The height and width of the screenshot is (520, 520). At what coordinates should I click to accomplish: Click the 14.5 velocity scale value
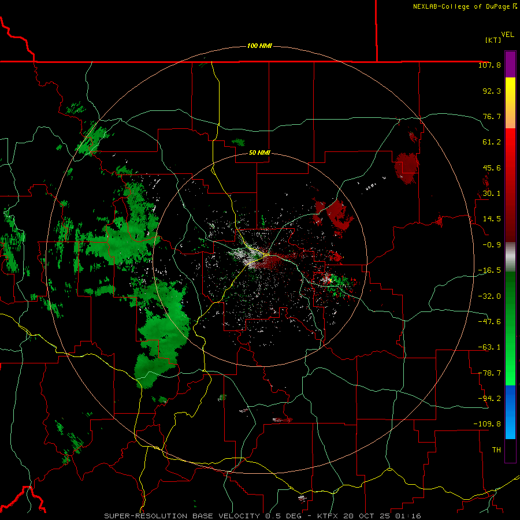[x=492, y=219]
